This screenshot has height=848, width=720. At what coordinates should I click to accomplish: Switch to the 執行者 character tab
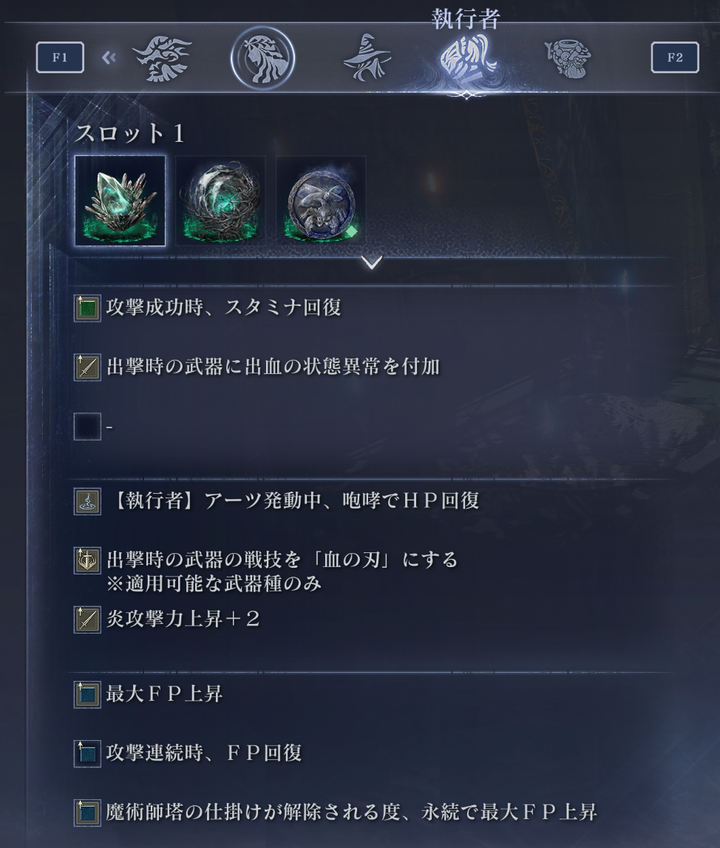point(467,58)
